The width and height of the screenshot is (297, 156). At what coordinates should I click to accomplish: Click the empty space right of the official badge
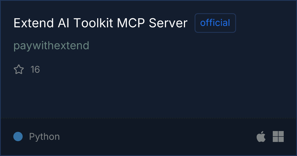[265, 23]
